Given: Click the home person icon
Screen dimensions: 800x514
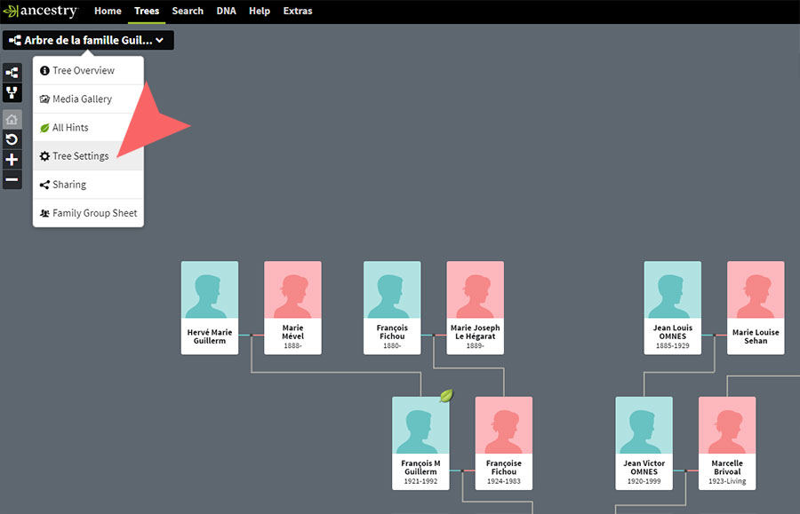Looking at the screenshot, I should point(12,119).
